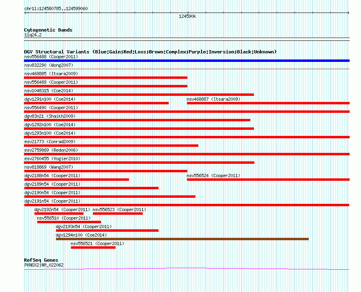Click the red bar under nsv556524
Screen dimensions: 361x292
tap(268, 180)
